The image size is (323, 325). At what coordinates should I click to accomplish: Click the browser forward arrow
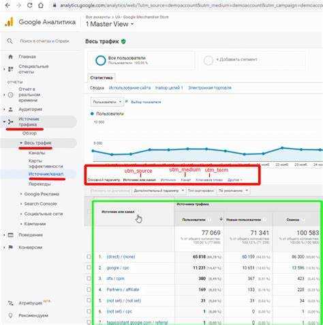pos(18,5)
